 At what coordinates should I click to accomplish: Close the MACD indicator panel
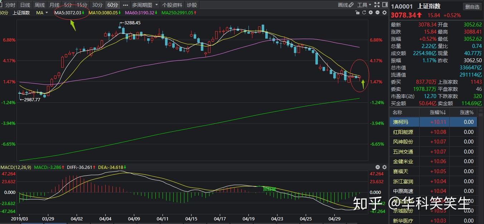pos(378,167)
